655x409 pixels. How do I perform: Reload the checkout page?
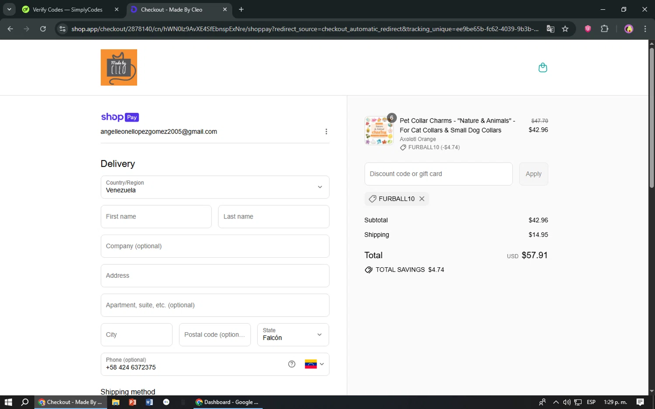click(x=43, y=29)
